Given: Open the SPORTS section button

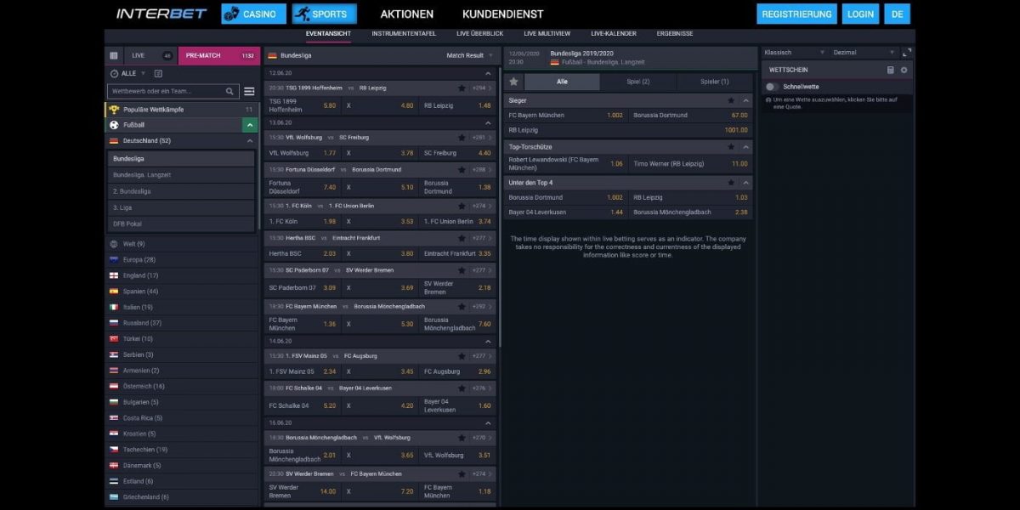Looking at the screenshot, I should (x=324, y=14).
